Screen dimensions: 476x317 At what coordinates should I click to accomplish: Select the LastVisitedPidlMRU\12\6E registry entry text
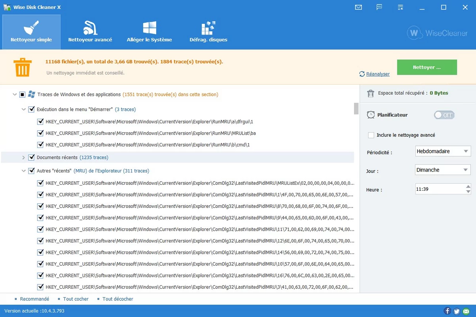[200, 241]
